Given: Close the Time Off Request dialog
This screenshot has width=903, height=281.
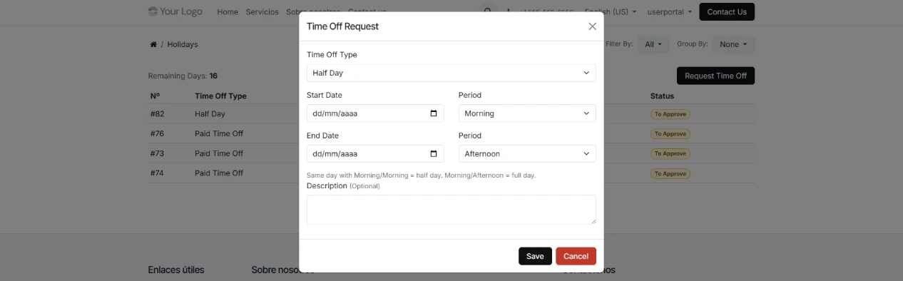Looking at the screenshot, I should coord(592,26).
